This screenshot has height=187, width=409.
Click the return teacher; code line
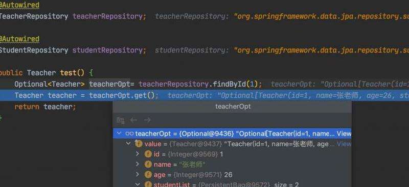[x=45, y=106]
